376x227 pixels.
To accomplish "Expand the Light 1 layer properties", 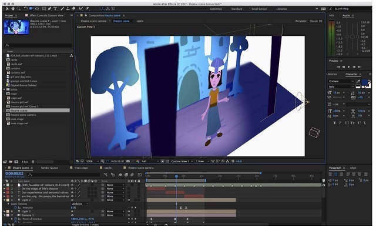I will 4,211.
